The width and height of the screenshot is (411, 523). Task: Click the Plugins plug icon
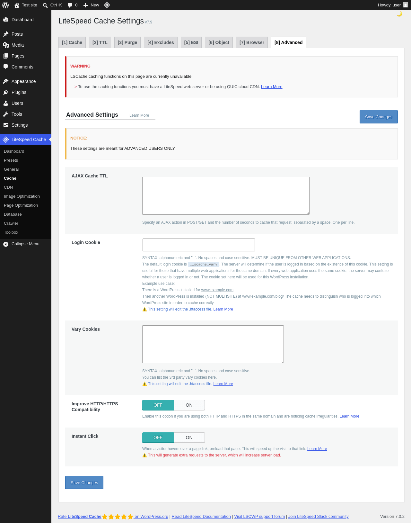pyautogui.click(x=6, y=92)
